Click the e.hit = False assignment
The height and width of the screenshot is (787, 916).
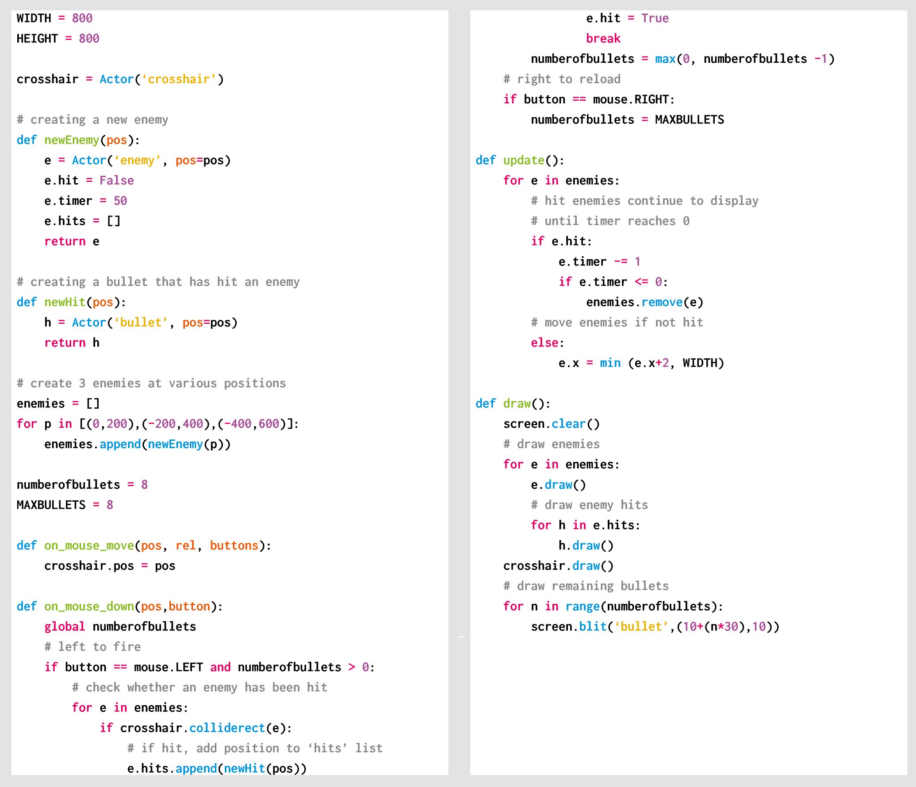point(88,180)
